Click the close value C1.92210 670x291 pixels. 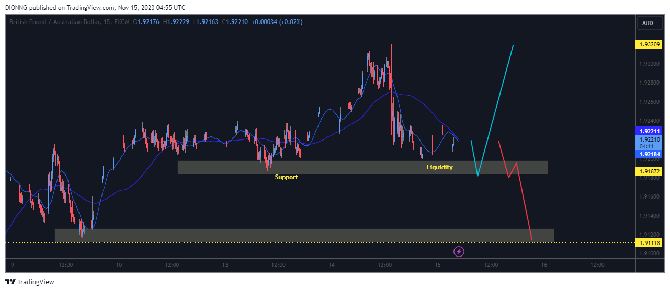(x=235, y=22)
